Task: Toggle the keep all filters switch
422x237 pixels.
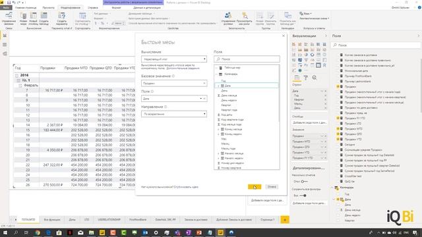Action: click(303, 196)
